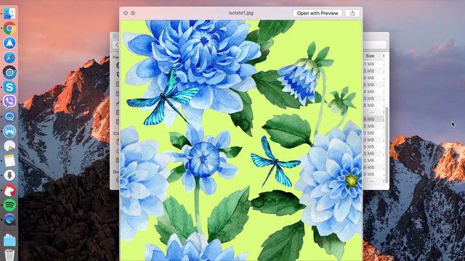Launch Viber from the dock
The image size is (465, 261).
tap(9, 101)
